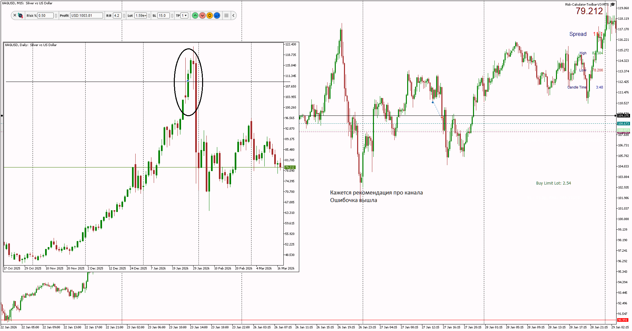Click the Risk-Calculator expert advisor hat icon
The image size is (632, 331).
point(613,5)
